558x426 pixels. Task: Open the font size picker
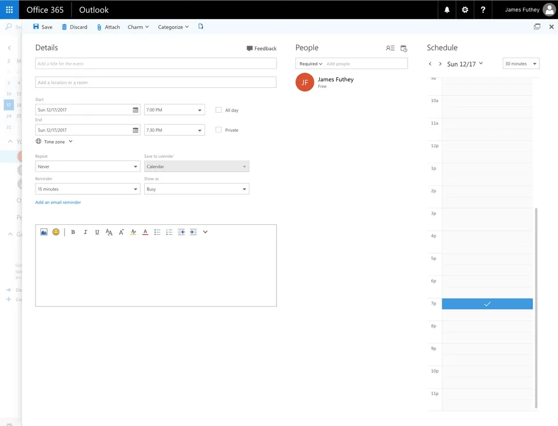pos(109,232)
